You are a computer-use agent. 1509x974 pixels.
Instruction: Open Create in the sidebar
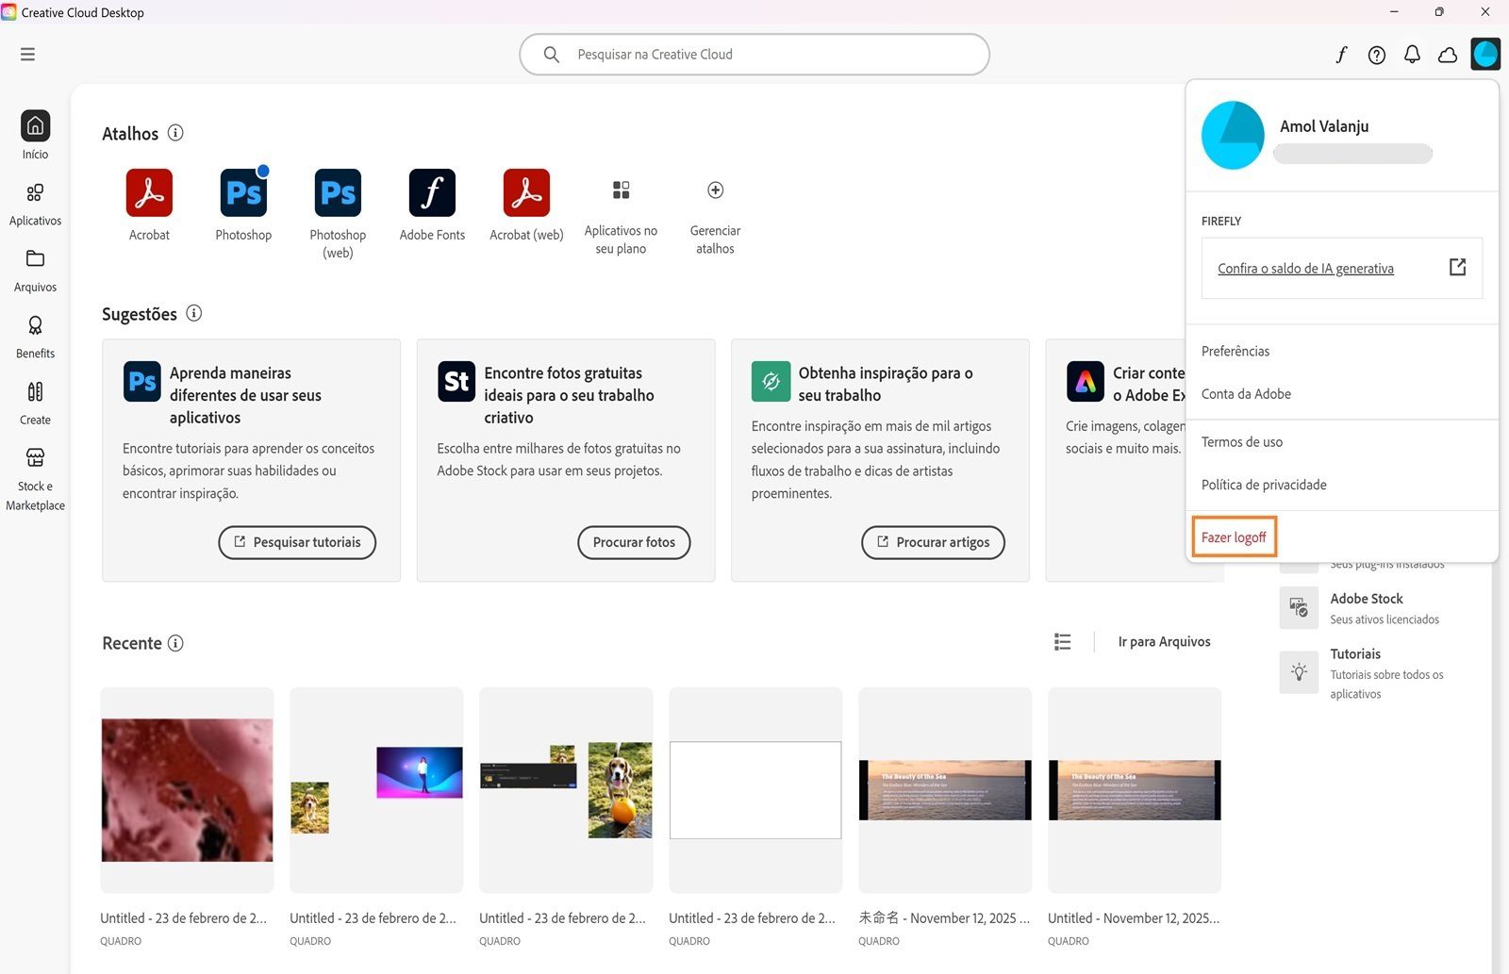[x=35, y=403]
